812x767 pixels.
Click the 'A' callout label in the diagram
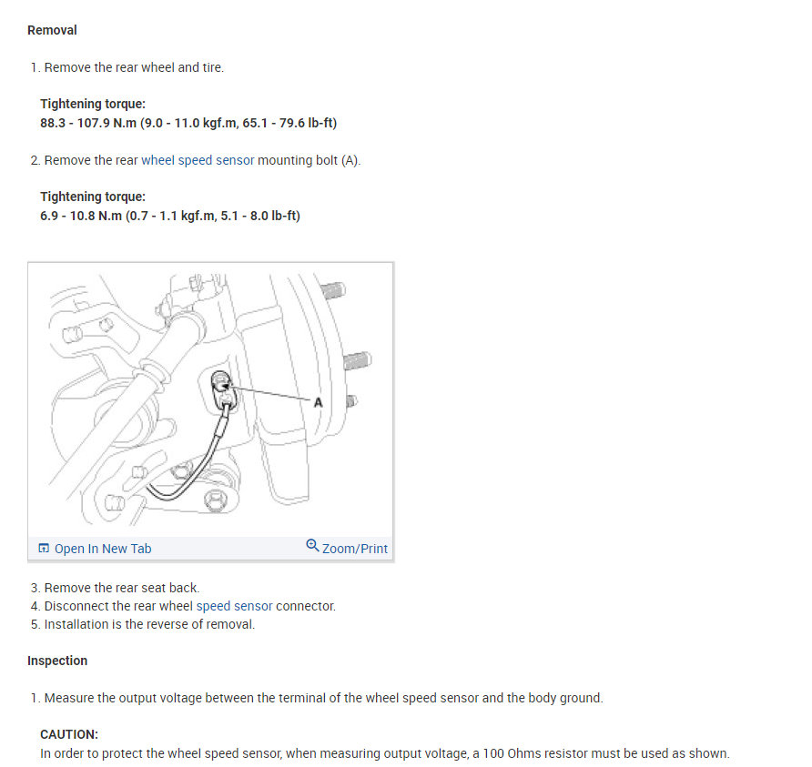point(318,403)
